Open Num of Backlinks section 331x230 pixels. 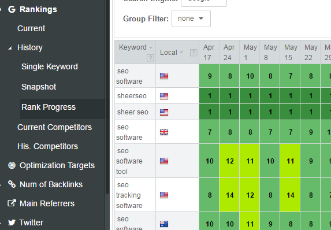(x=51, y=184)
